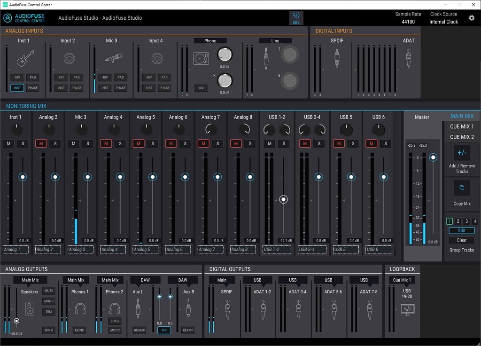The image size is (481, 346).
Task: Click the Copy Mix icon
Action: tap(462, 188)
